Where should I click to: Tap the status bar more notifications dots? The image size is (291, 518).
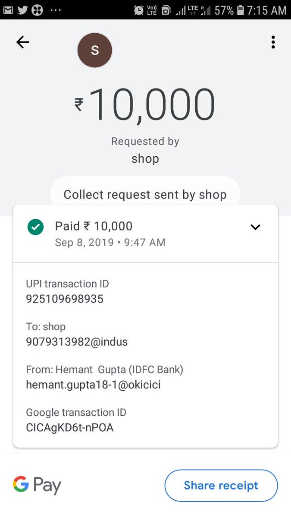(x=56, y=9)
